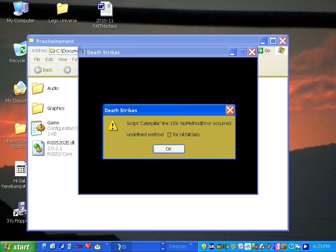Open the Graphics folder in Prochainement window
The height and width of the screenshot is (252, 336).
[x=48, y=108]
